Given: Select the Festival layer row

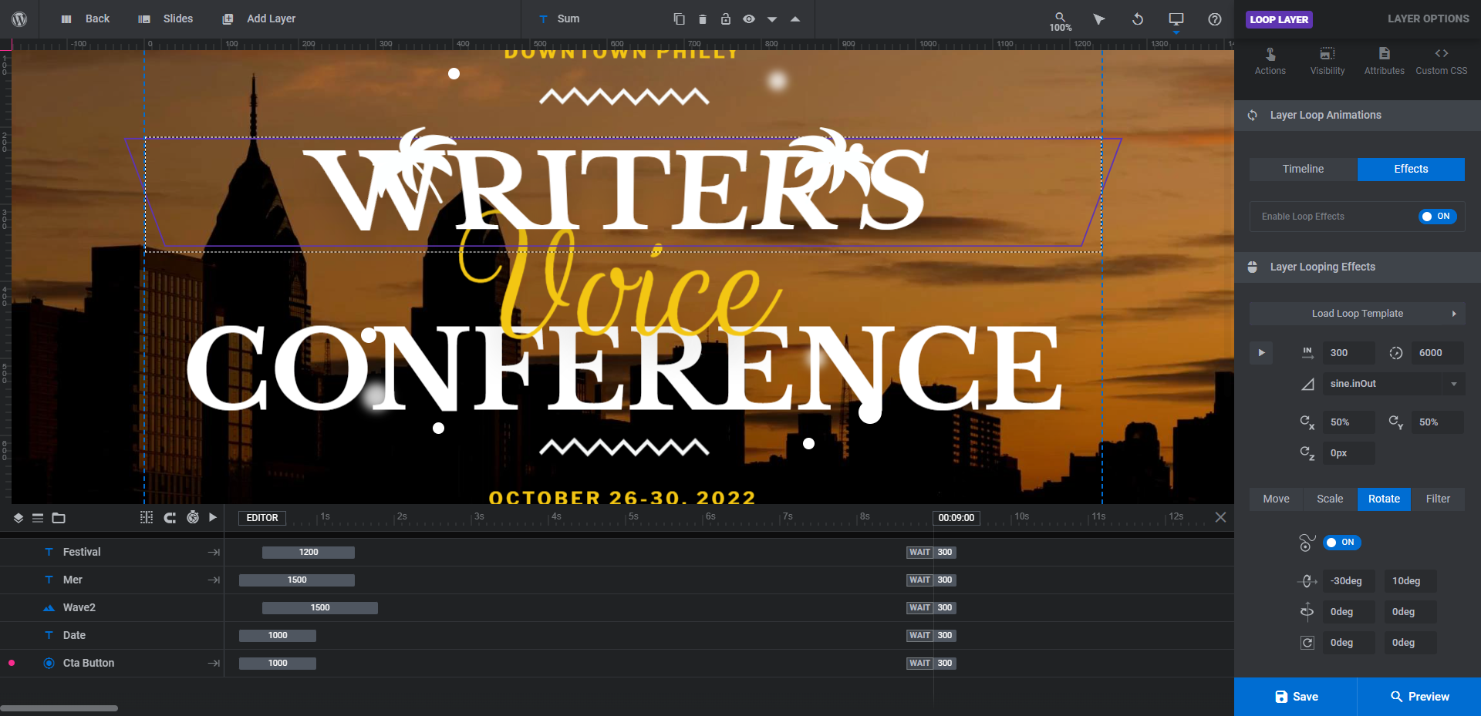Looking at the screenshot, I should point(112,552).
